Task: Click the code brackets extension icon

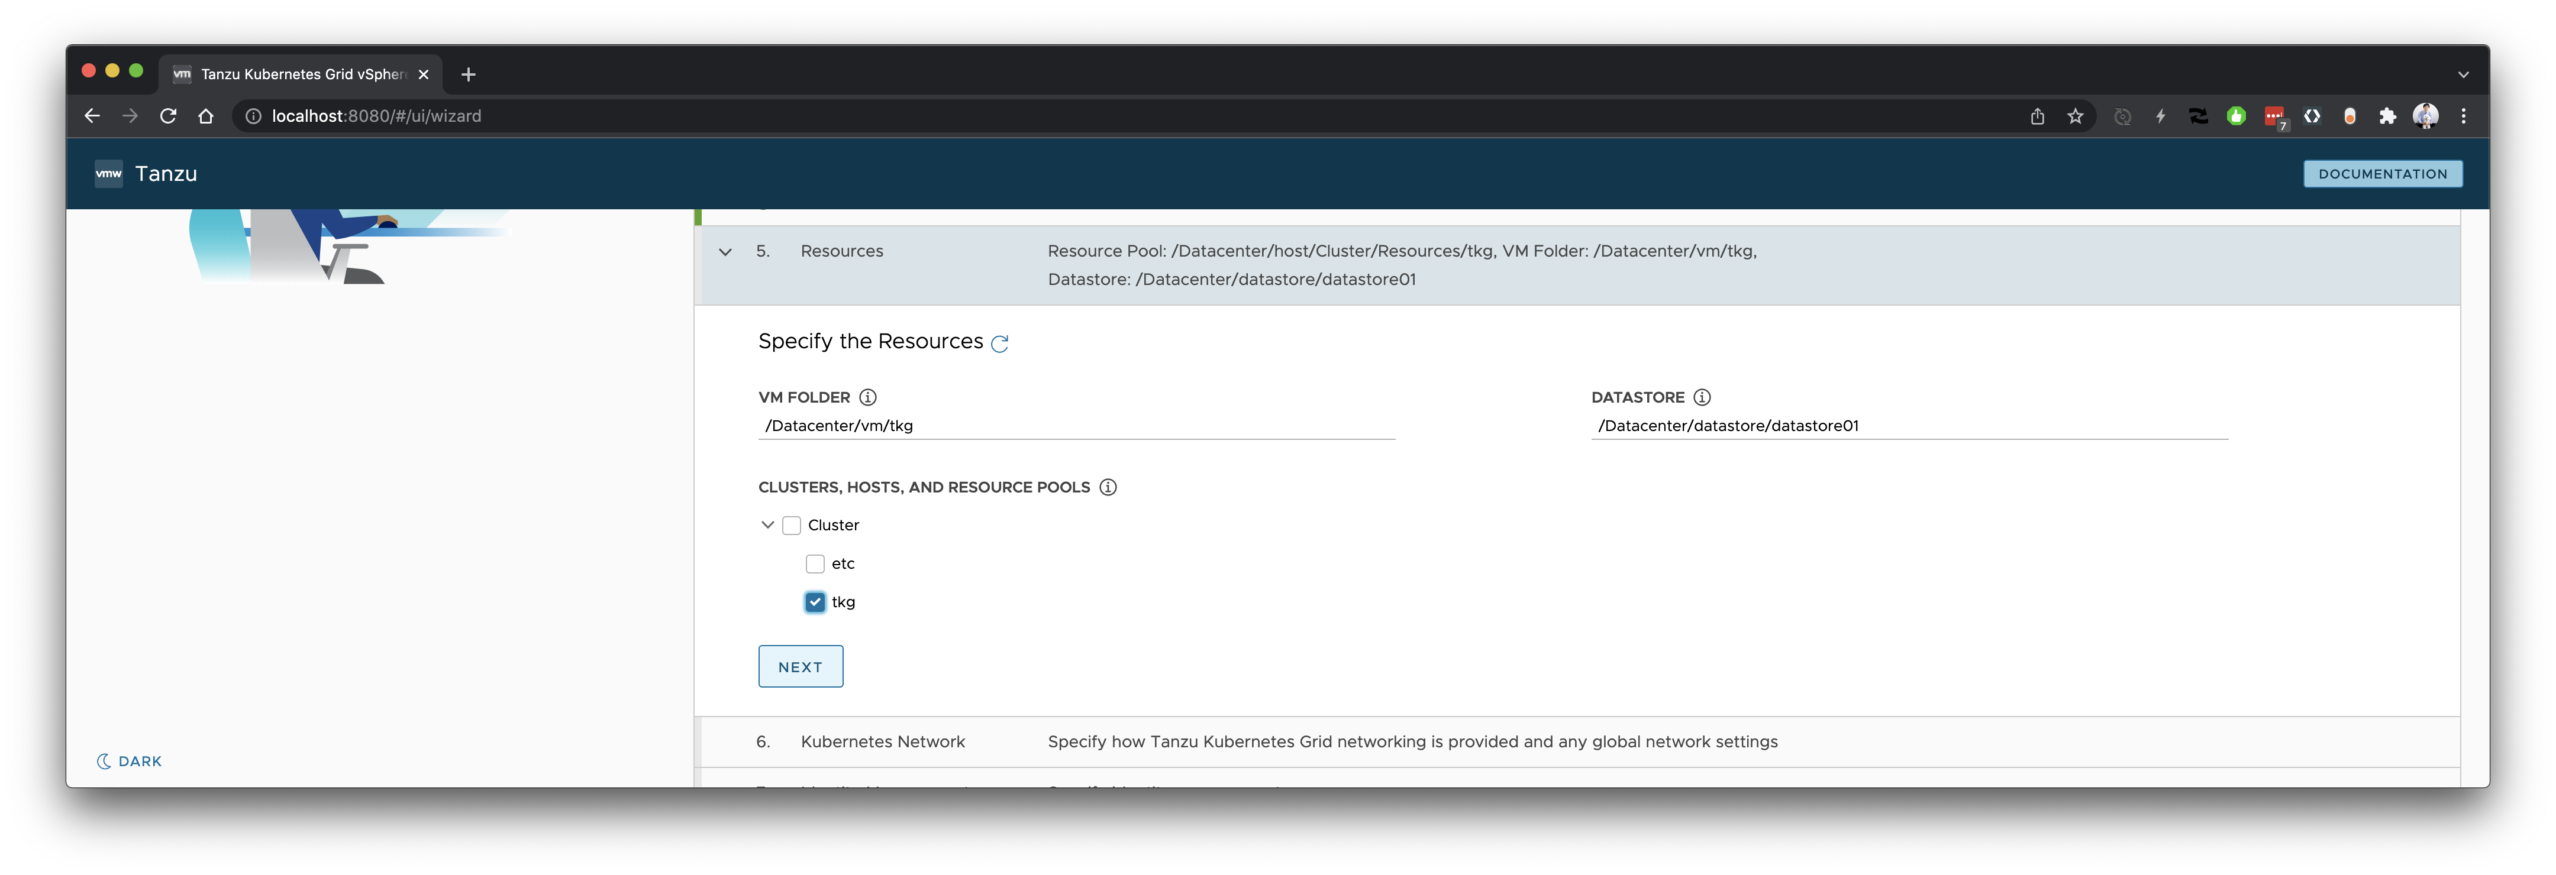Action: coord(2312,116)
